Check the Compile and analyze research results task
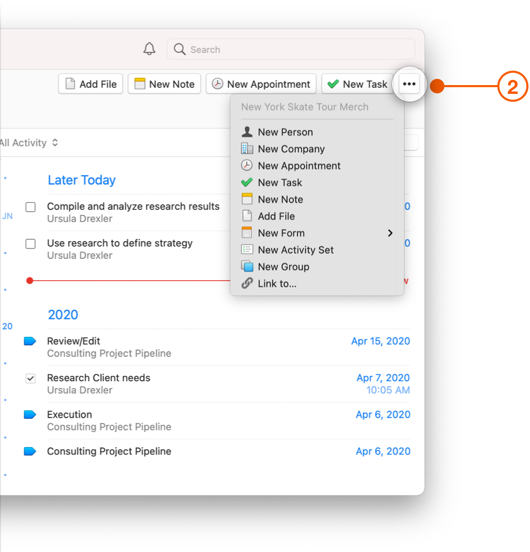 click(30, 207)
